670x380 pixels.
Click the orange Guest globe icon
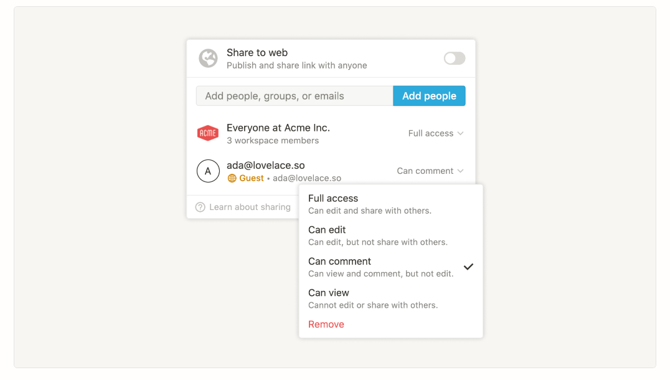pyautogui.click(x=232, y=178)
